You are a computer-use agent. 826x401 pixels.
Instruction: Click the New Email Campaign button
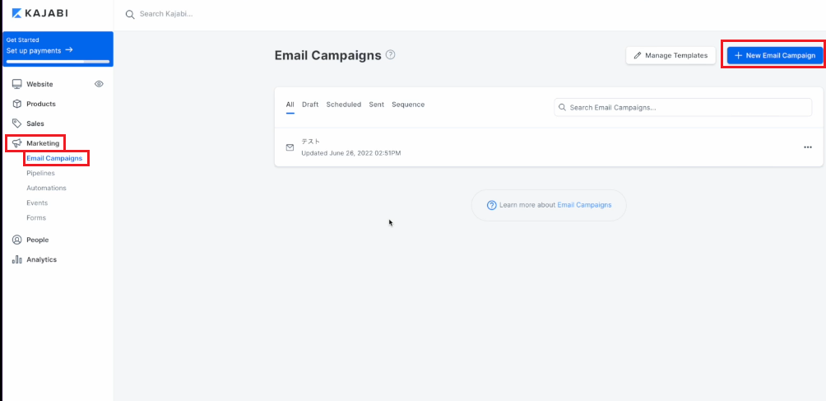coord(775,55)
